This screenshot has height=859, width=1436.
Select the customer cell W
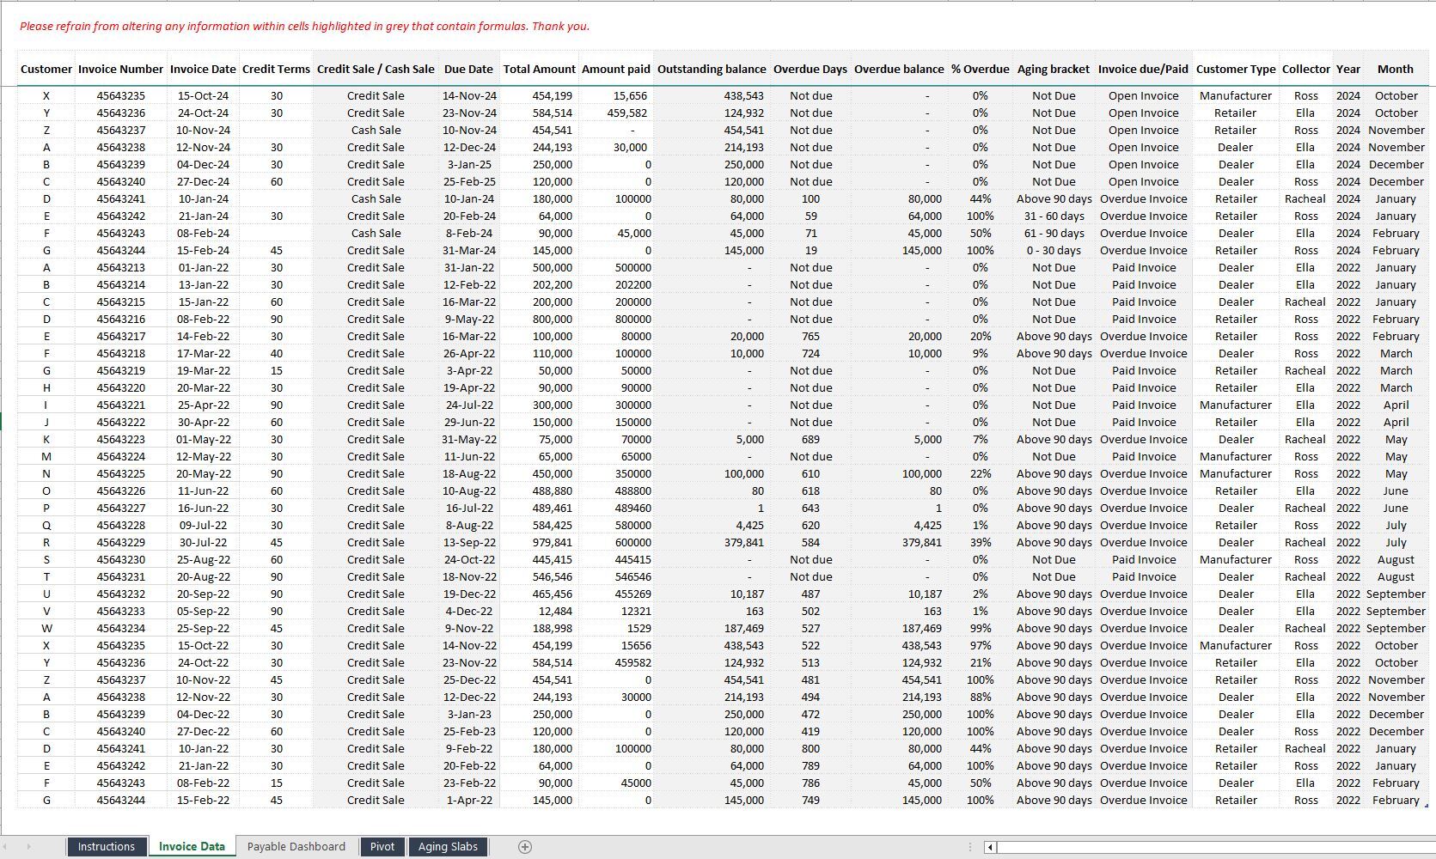coord(46,628)
